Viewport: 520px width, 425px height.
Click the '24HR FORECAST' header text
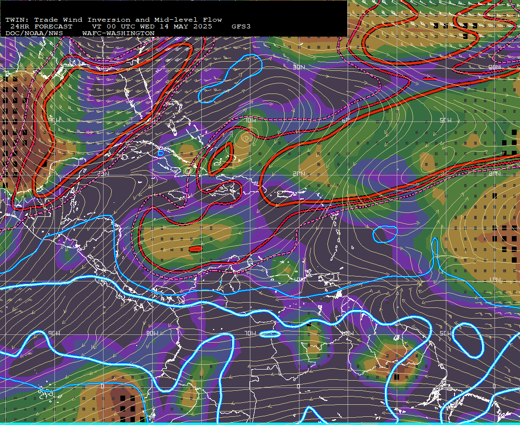coord(41,27)
